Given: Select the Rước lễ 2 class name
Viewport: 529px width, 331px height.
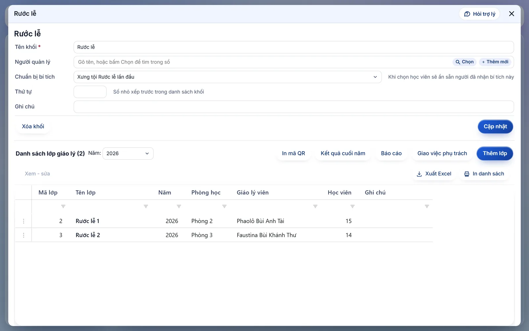Looking at the screenshot, I should pos(88,235).
